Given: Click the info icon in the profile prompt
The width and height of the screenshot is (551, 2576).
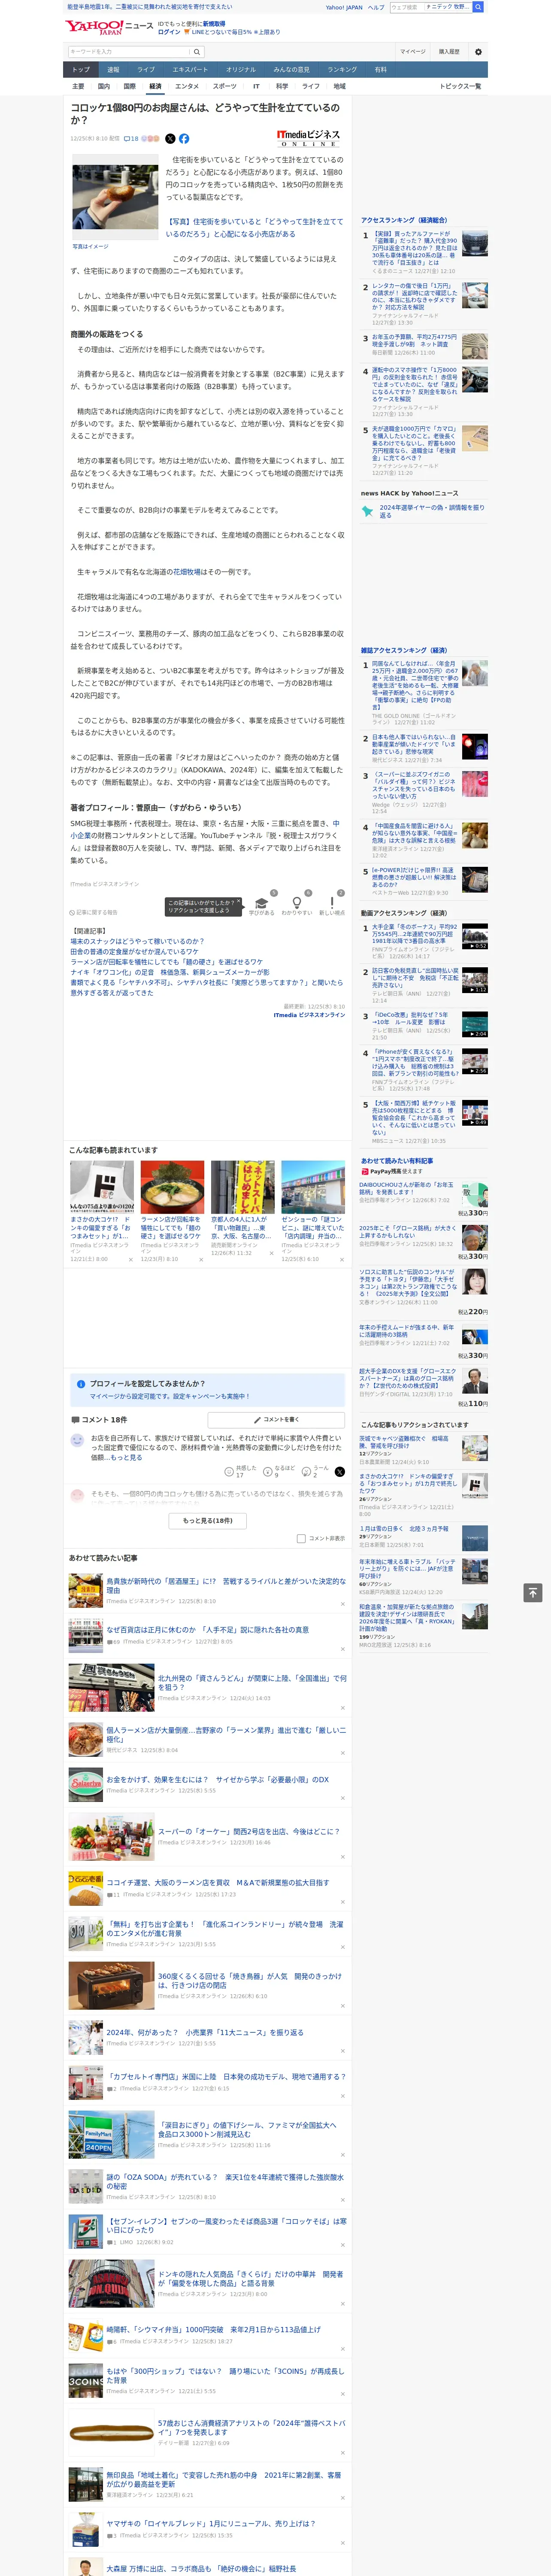Looking at the screenshot, I should tap(81, 1384).
